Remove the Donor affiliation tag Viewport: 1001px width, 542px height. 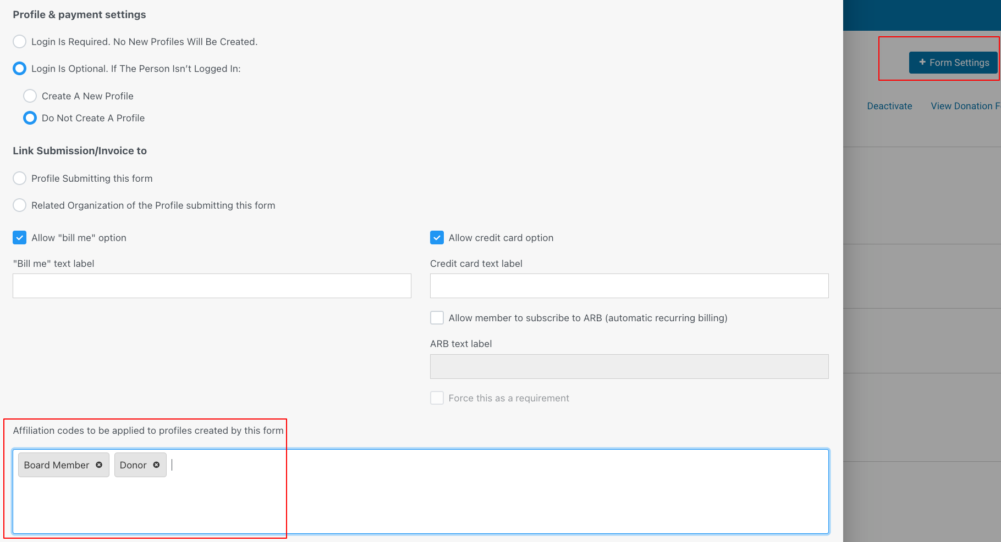[x=156, y=465]
